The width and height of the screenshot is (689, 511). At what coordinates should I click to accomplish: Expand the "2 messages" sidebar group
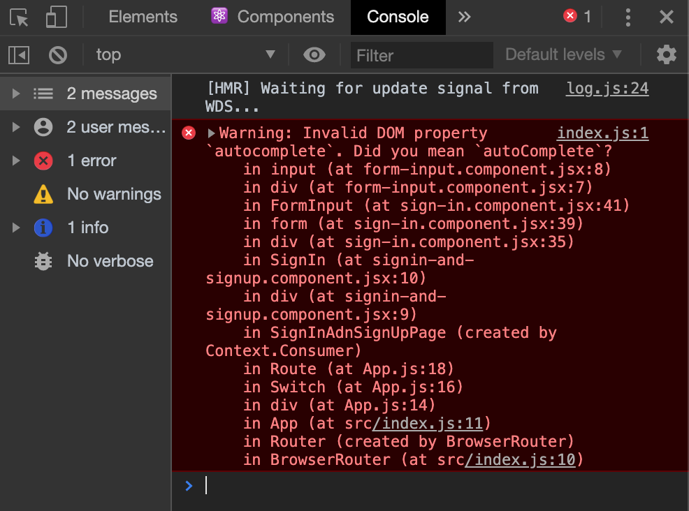tap(15, 94)
